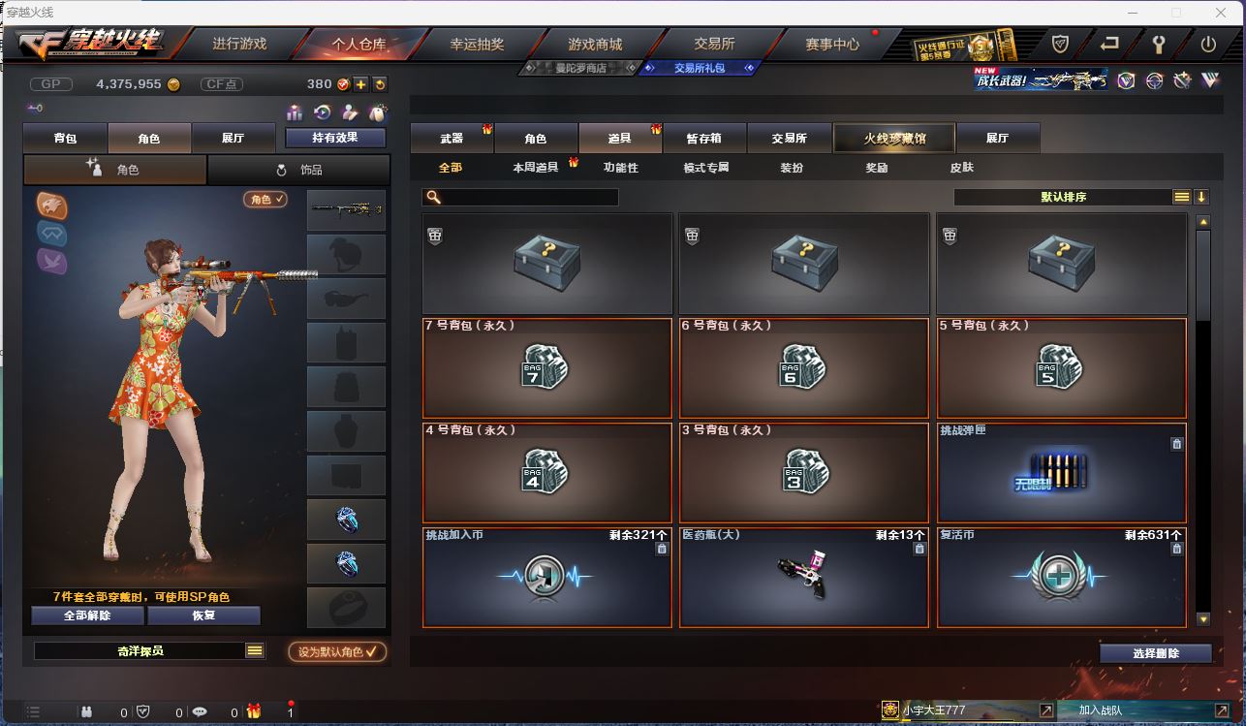Delete the 医药瓶(大) item via trash icon
1246x726 pixels.
coord(919,549)
